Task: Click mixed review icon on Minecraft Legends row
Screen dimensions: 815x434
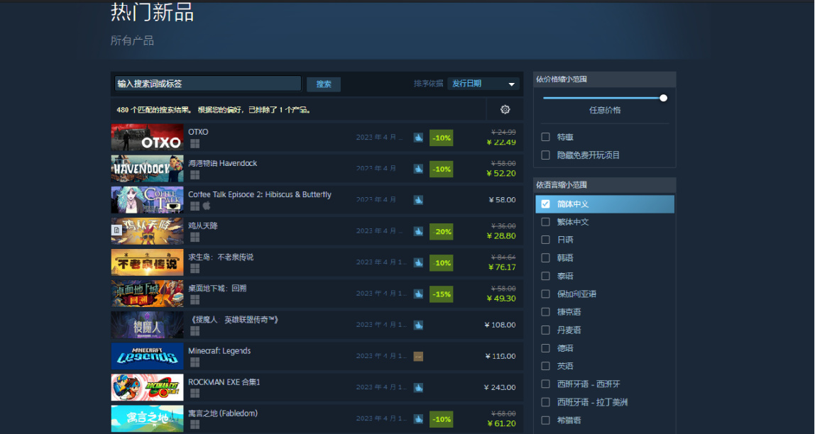Action: pyautogui.click(x=418, y=356)
